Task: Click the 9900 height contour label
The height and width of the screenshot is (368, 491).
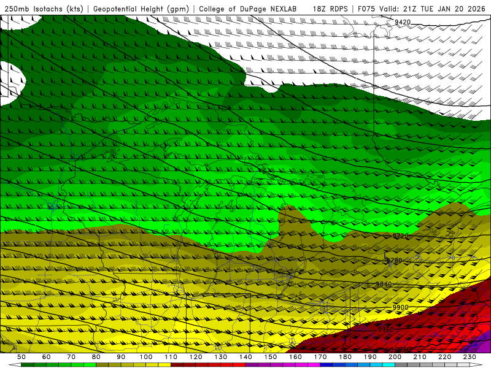Action: 401,307
